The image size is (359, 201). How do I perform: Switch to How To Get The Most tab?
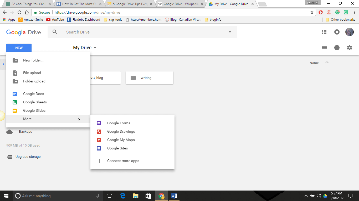[79, 4]
